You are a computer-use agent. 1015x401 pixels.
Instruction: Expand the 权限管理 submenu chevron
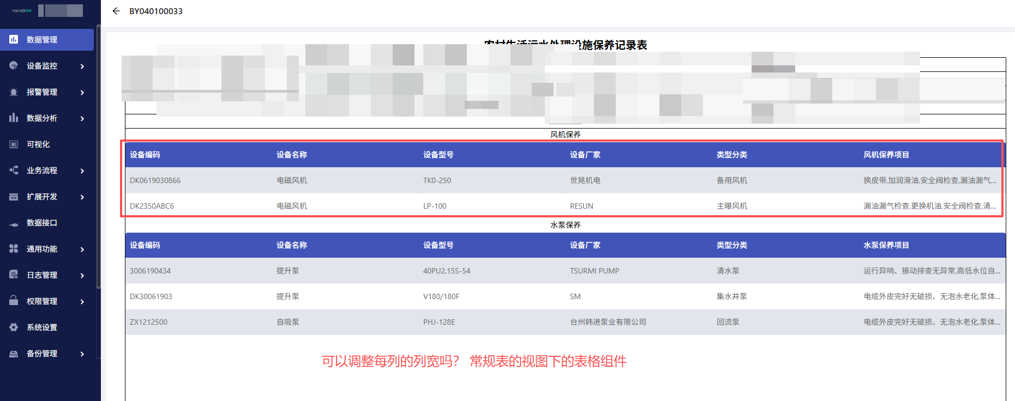[x=82, y=301]
